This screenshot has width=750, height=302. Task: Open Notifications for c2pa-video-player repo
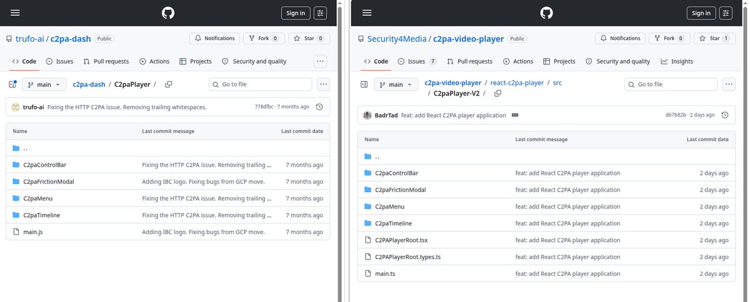tap(620, 38)
